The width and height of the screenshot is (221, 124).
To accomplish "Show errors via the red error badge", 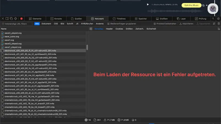I will pos(21,19).
